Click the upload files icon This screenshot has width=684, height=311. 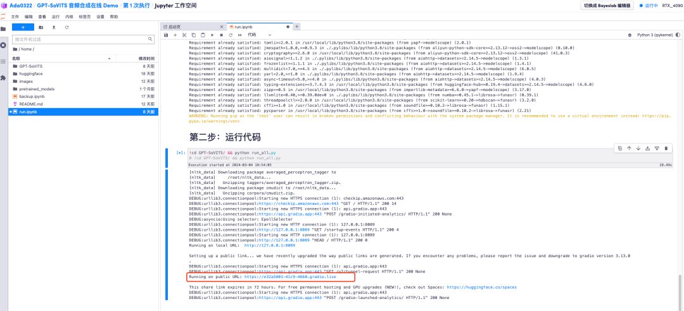pos(54,27)
